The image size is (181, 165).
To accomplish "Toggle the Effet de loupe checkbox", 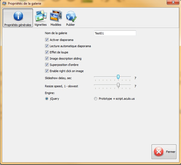I will [47, 52].
